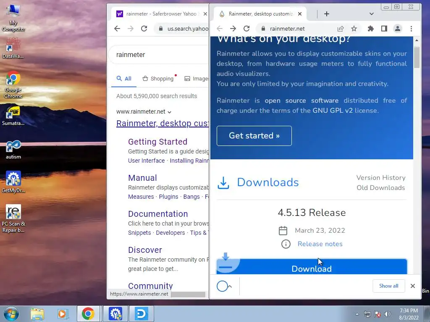Viewport: 430px width, 322px height.
Task: Click the network tray icon
Action: coord(367,314)
